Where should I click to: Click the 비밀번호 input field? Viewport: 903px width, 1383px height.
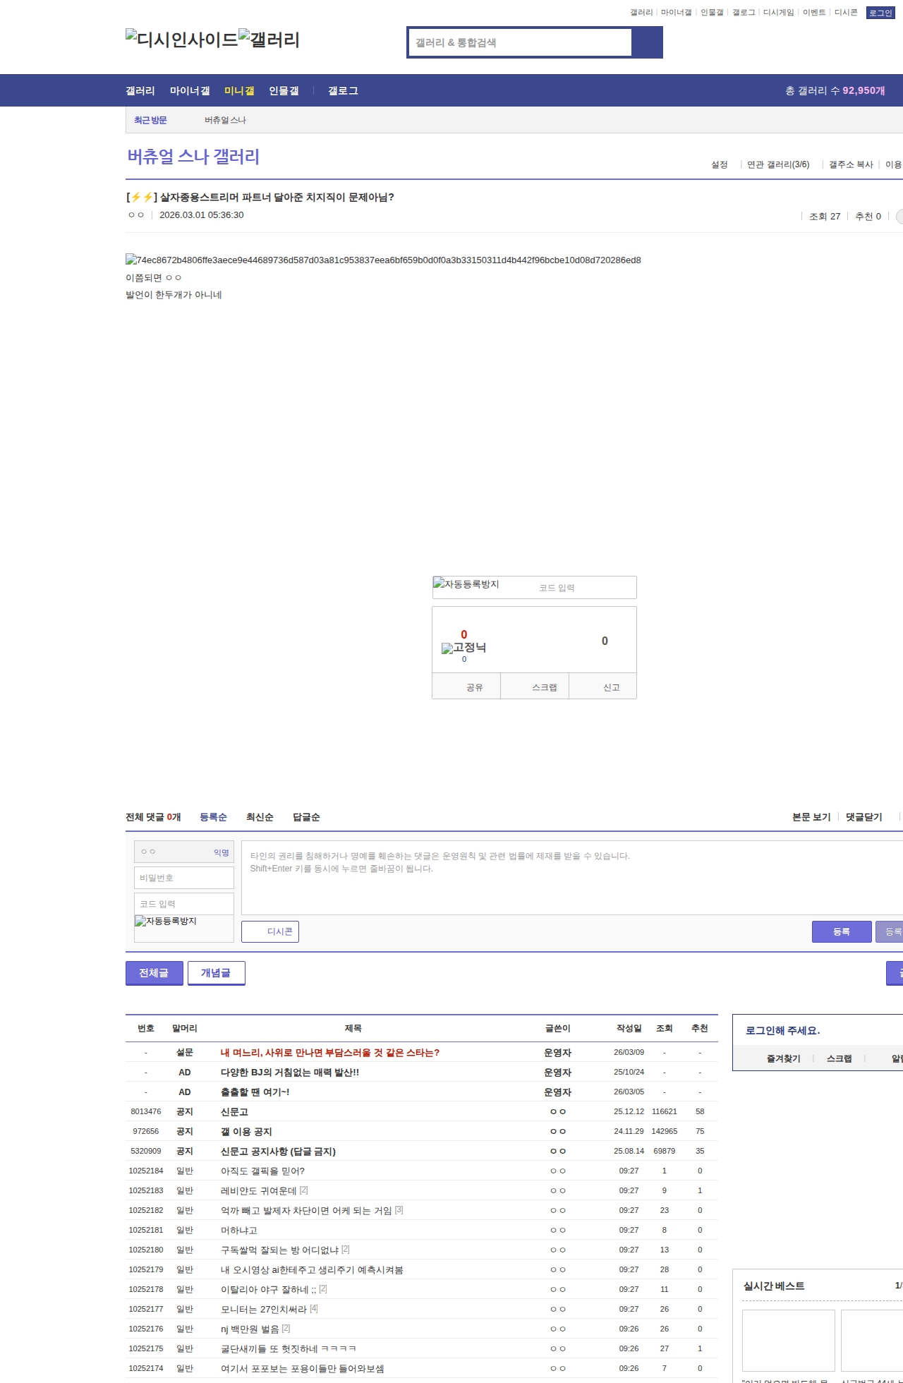point(184,878)
